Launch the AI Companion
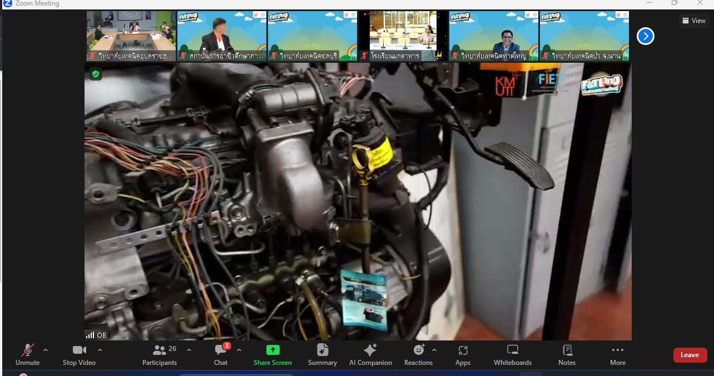This screenshot has width=714, height=376. point(370,354)
